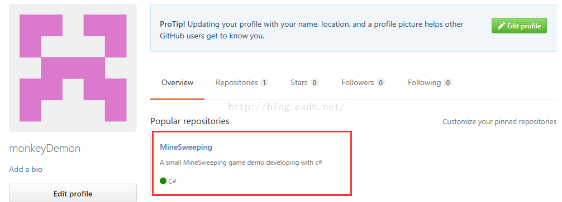Image resolution: width=562 pixels, height=202 pixels.
Task: Click the Followers count badge showing 0
Action: (x=380, y=83)
